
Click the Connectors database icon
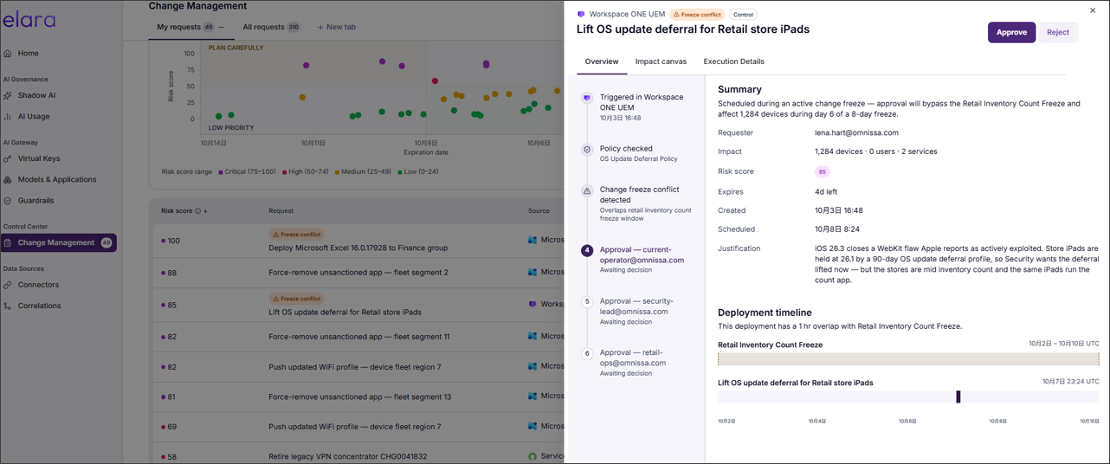pos(8,285)
